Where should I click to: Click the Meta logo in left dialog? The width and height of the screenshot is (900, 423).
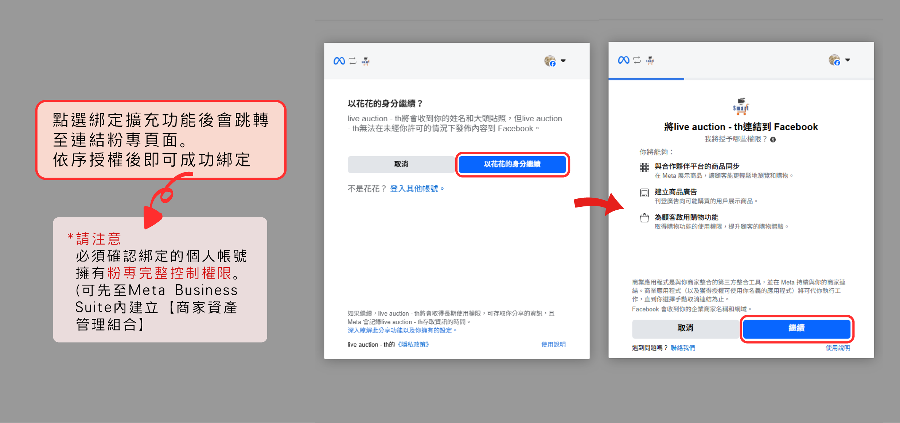339,61
